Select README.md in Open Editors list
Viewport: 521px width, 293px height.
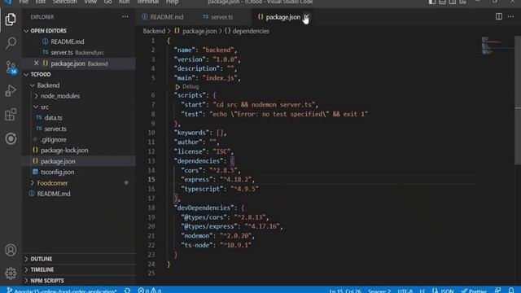pyautogui.click(x=67, y=42)
